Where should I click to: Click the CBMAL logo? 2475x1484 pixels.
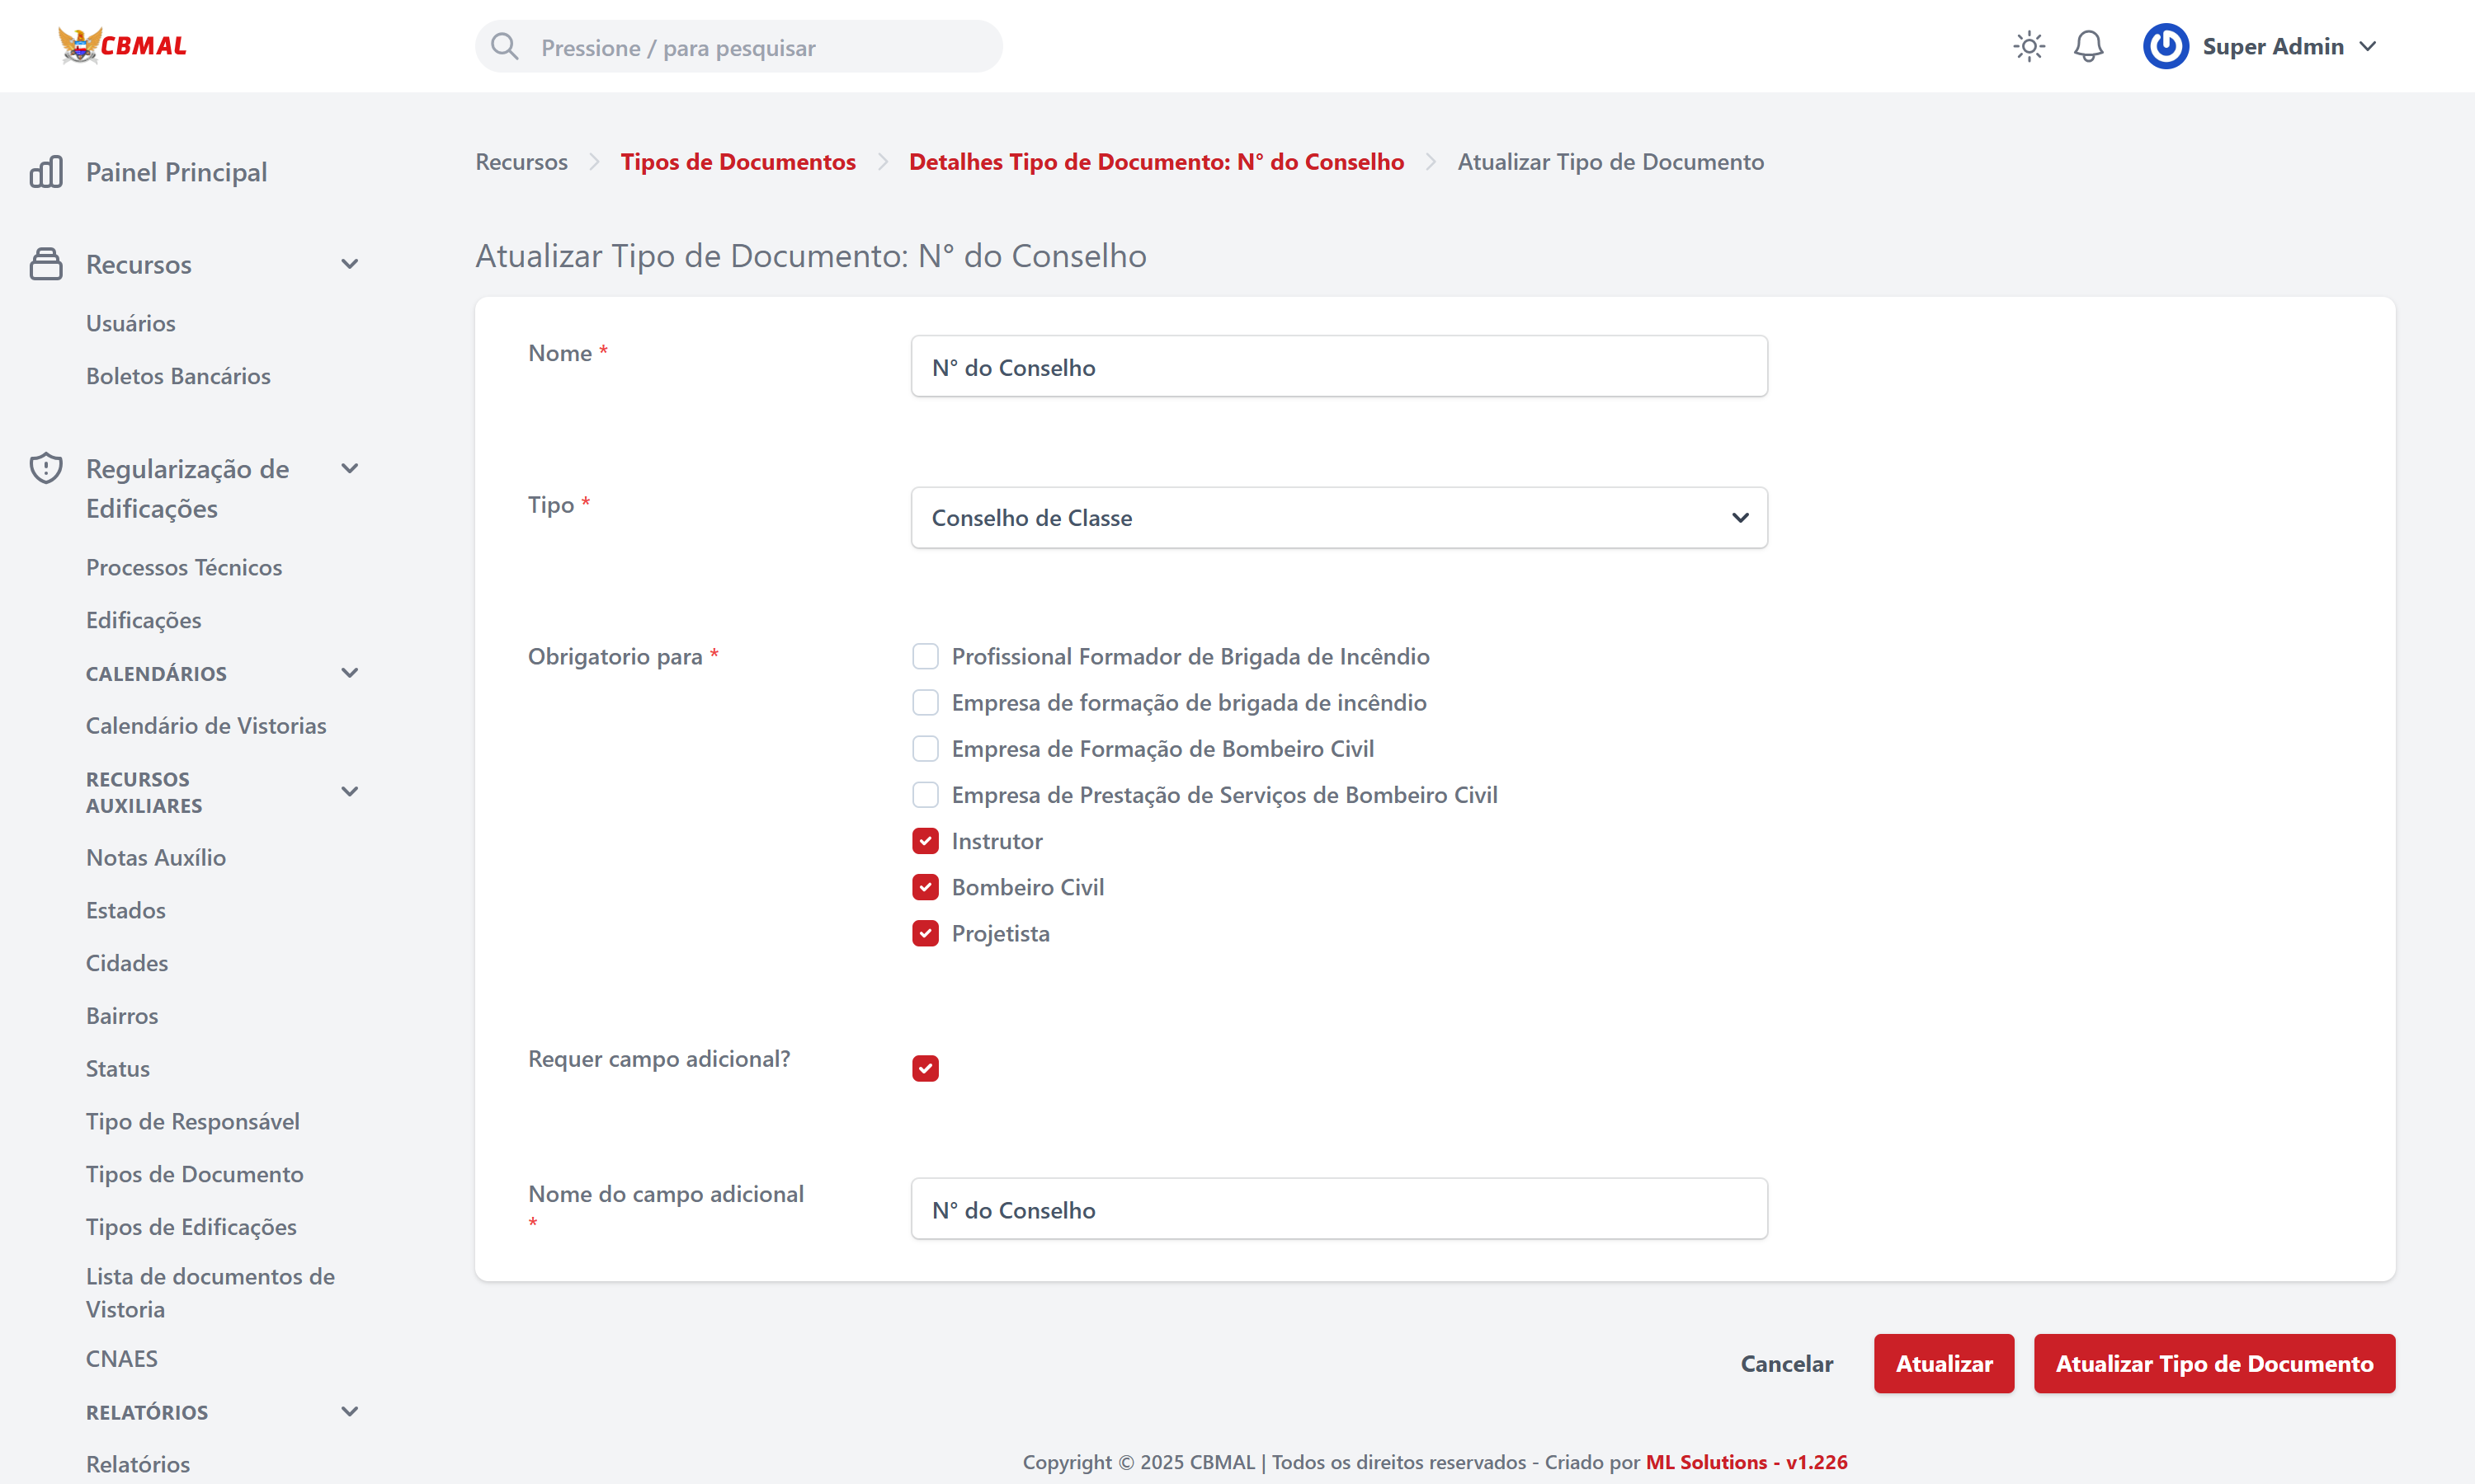(x=122, y=46)
